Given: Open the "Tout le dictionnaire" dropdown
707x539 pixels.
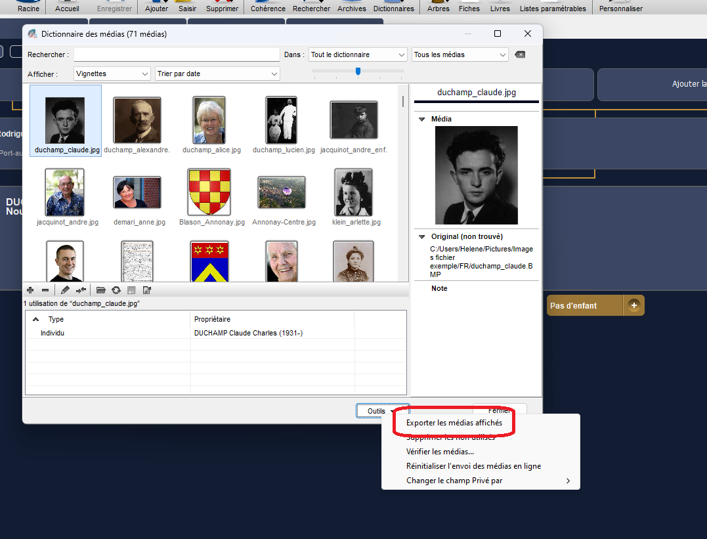Looking at the screenshot, I should (358, 54).
